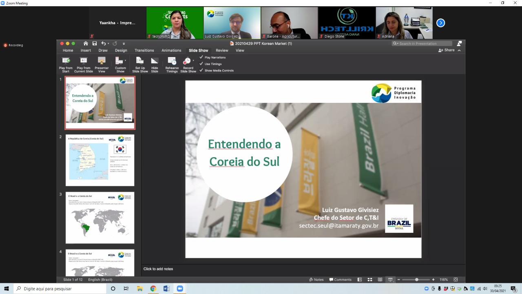Open the Comments pane from status bar
The height and width of the screenshot is (294, 522).
(x=341, y=280)
